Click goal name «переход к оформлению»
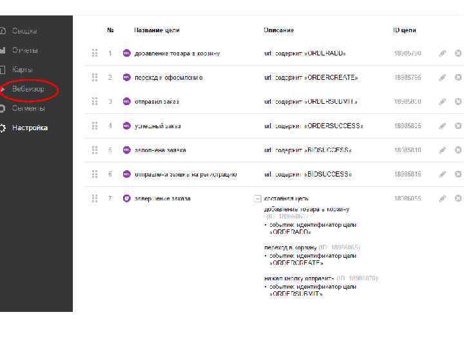The width and height of the screenshot is (464, 348). point(168,77)
